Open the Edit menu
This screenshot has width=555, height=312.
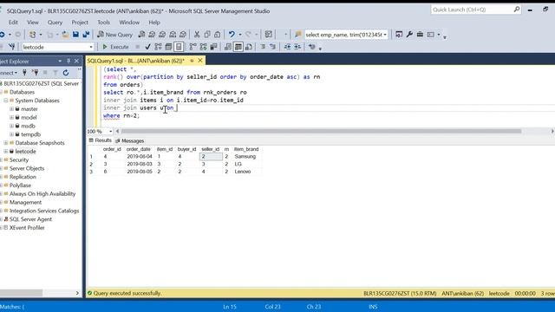[x=13, y=23]
